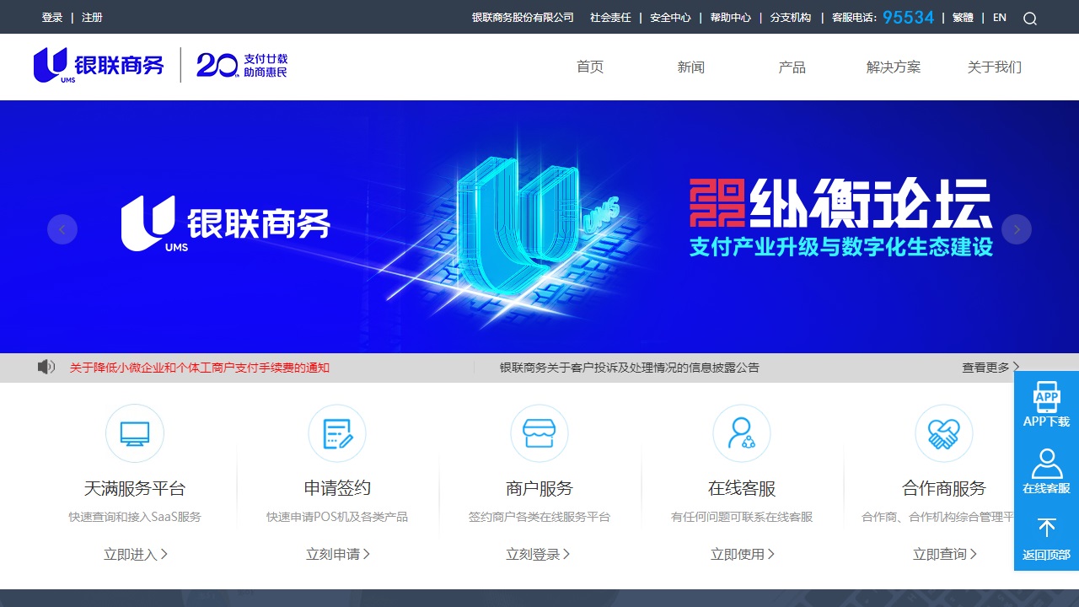The width and height of the screenshot is (1079, 607).
Task: Click the 合作商服务 card title
Action: (x=944, y=489)
